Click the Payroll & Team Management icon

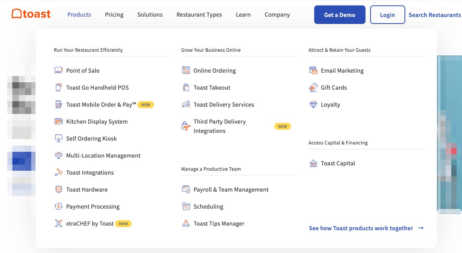point(186,189)
